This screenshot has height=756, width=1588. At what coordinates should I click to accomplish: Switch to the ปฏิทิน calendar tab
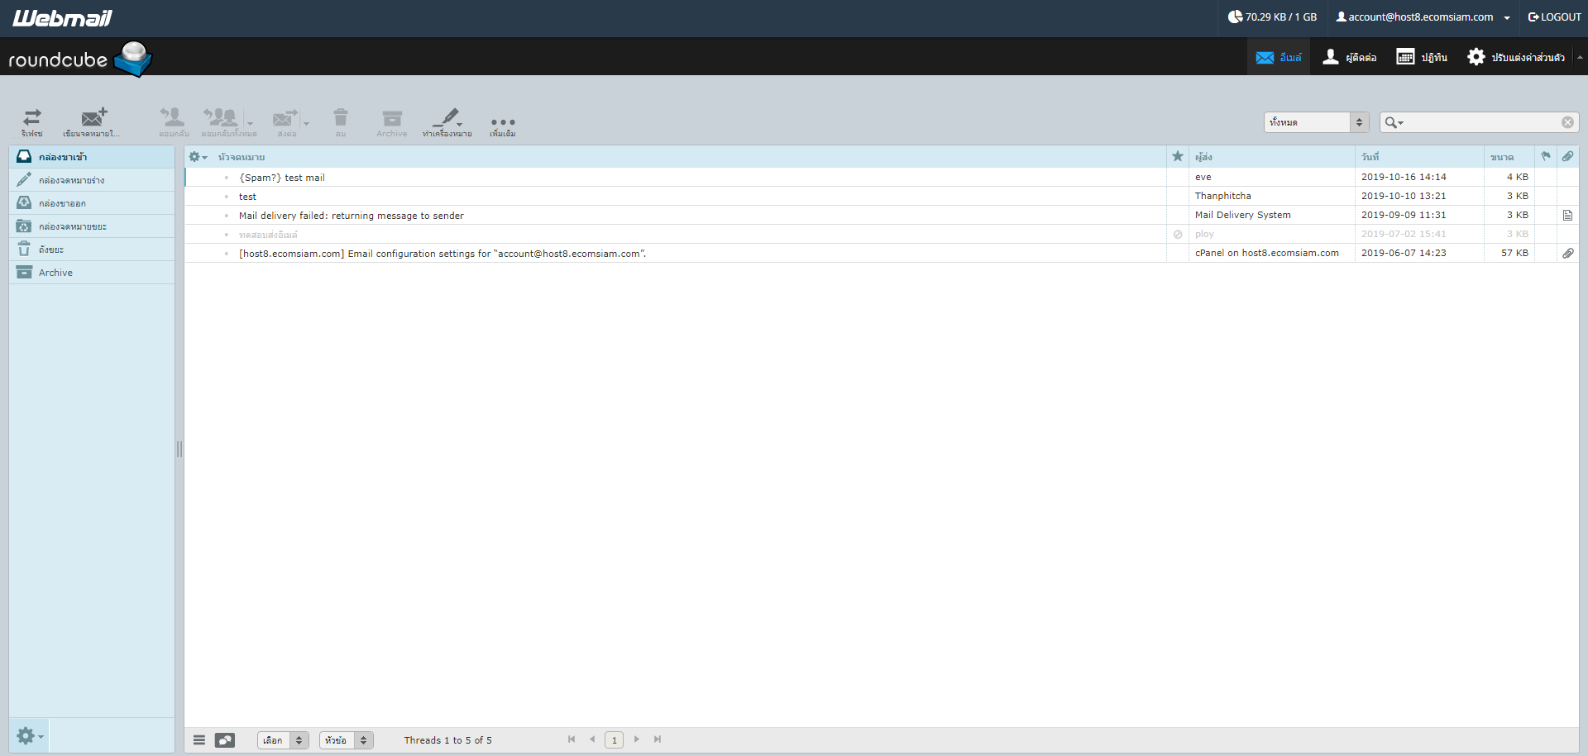(1422, 56)
